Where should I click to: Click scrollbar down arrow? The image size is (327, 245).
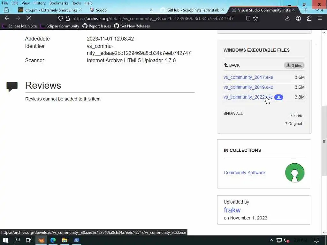coord(324,233)
